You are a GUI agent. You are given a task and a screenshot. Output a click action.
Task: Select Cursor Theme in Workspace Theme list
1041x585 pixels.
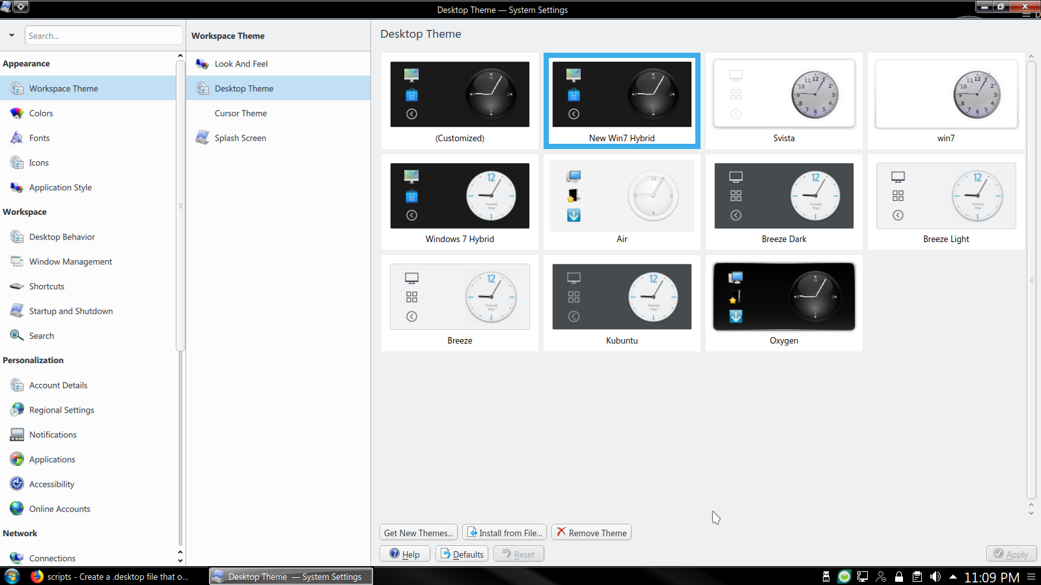[x=240, y=113]
